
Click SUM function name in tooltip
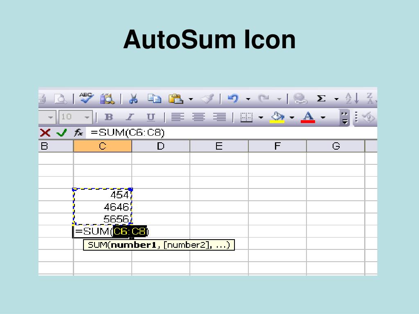pos(97,245)
